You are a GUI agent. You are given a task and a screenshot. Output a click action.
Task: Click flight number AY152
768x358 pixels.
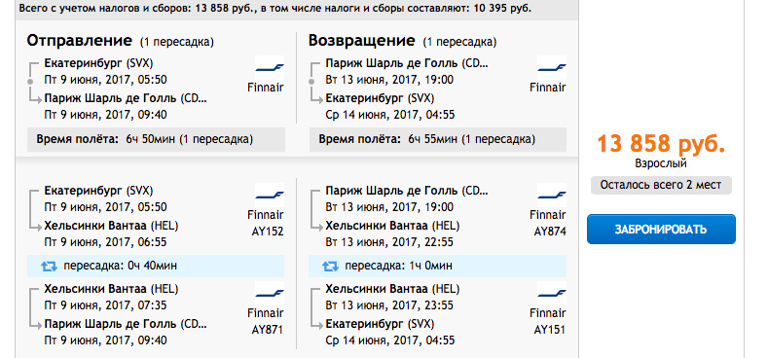pos(268,232)
